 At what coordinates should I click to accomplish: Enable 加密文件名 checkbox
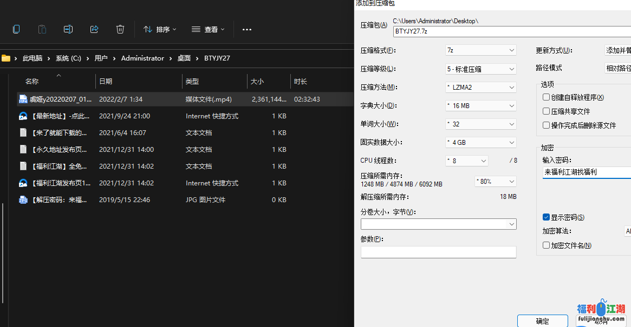coord(547,245)
